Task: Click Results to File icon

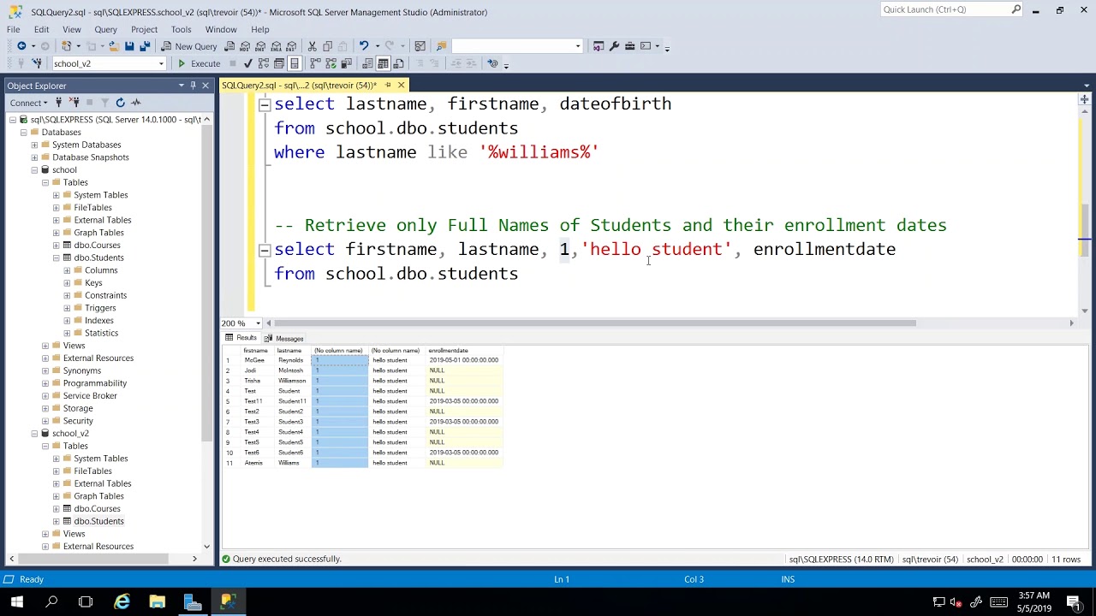Action: coord(399,63)
